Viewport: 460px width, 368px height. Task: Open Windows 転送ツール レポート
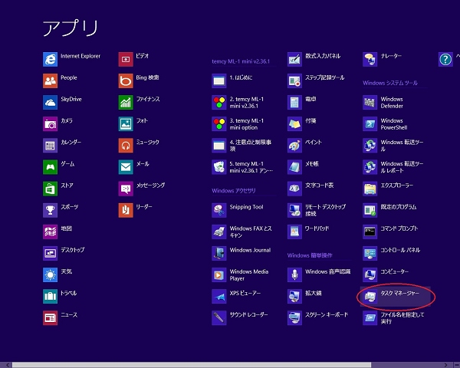[370, 167]
